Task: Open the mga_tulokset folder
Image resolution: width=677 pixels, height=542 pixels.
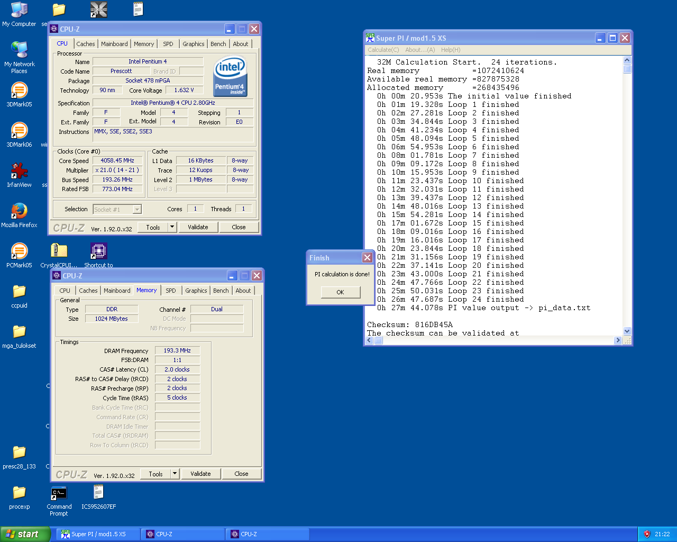Action: tap(19, 336)
